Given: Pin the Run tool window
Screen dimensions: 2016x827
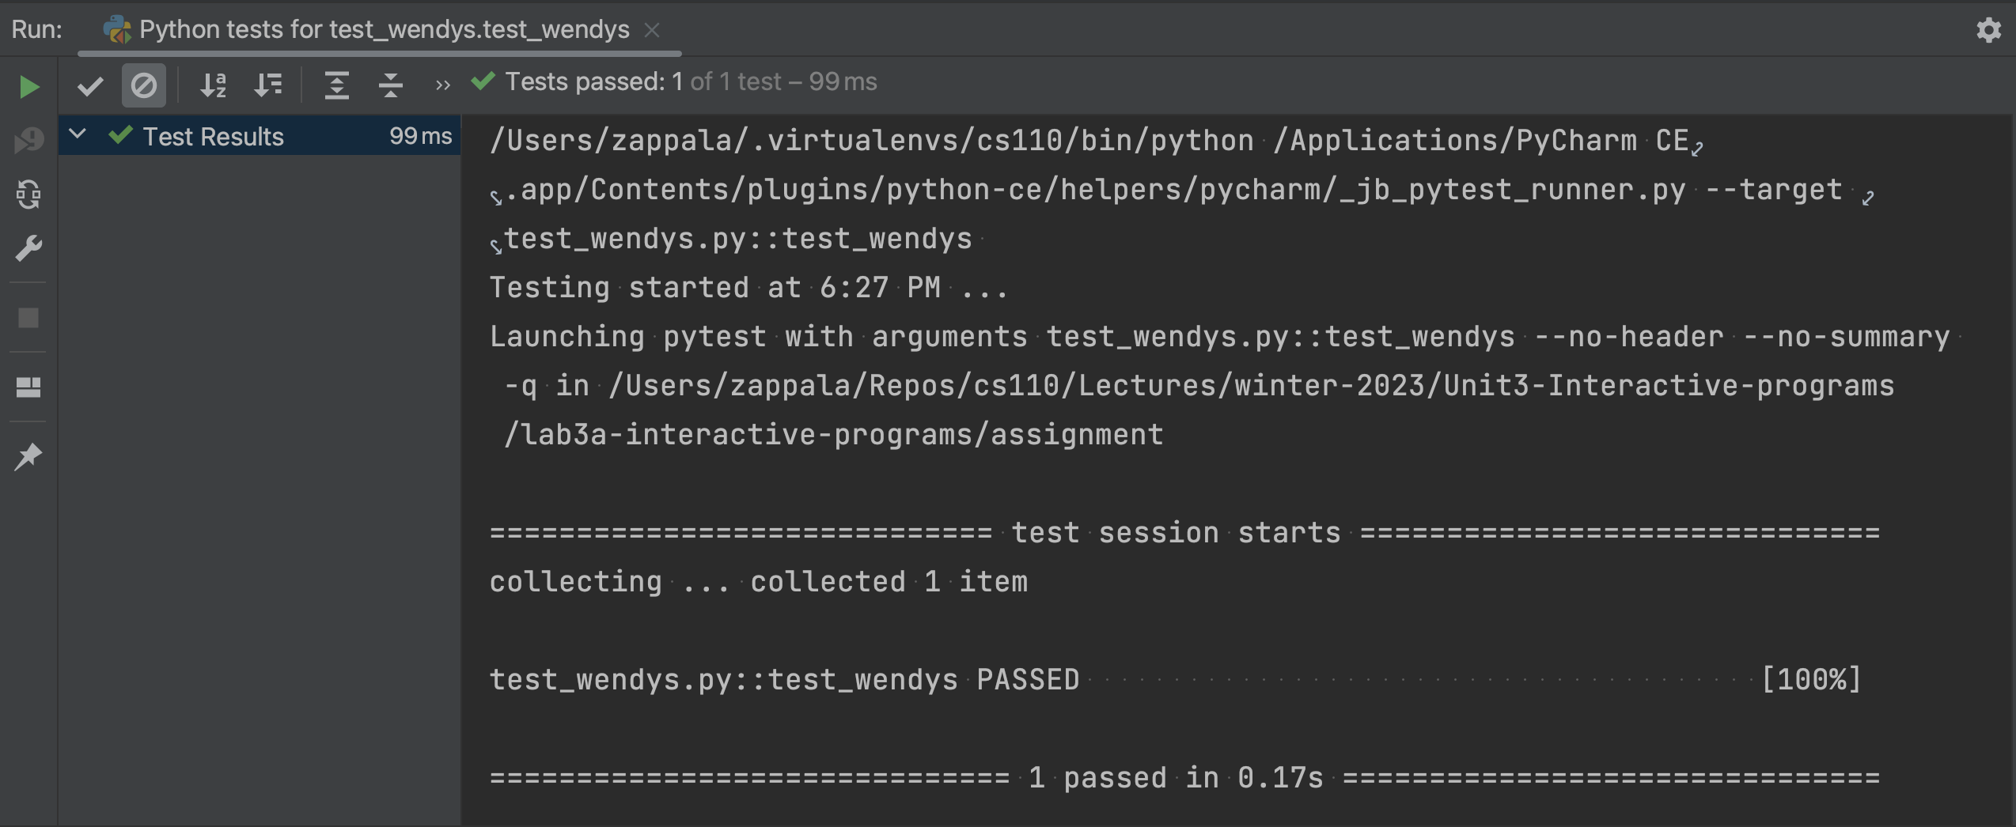Looking at the screenshot, I should click(28, 455).
